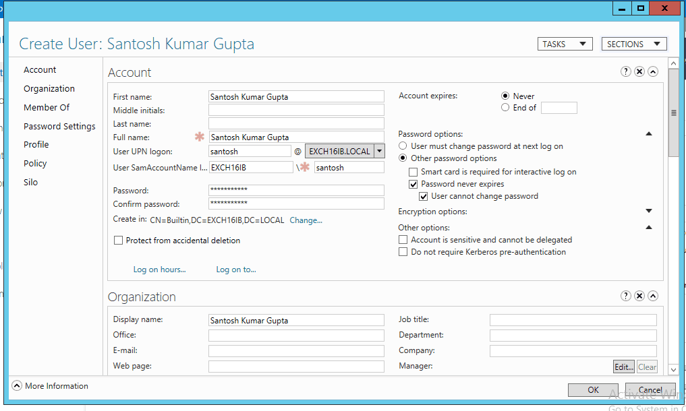Open the UPN domain suffix dropdown

[x=380, y=152]
